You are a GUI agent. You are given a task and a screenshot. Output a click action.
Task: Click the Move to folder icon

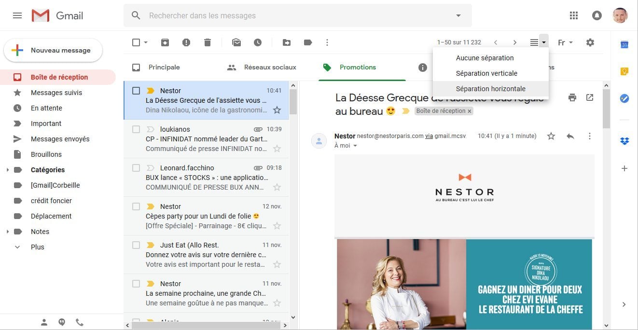(287, 42)
